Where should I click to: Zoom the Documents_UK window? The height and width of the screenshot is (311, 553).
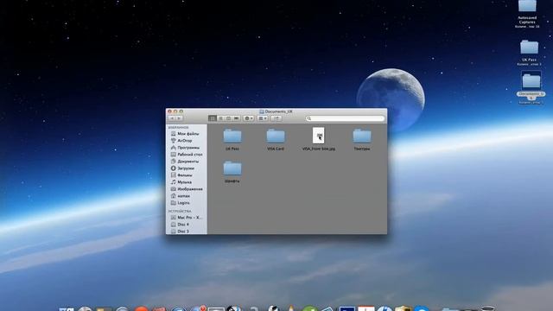[x=181, y=111]
